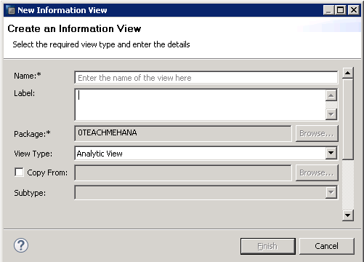Click inside the Label text area
The image size is (364, 262).
[x=200, y=105]
